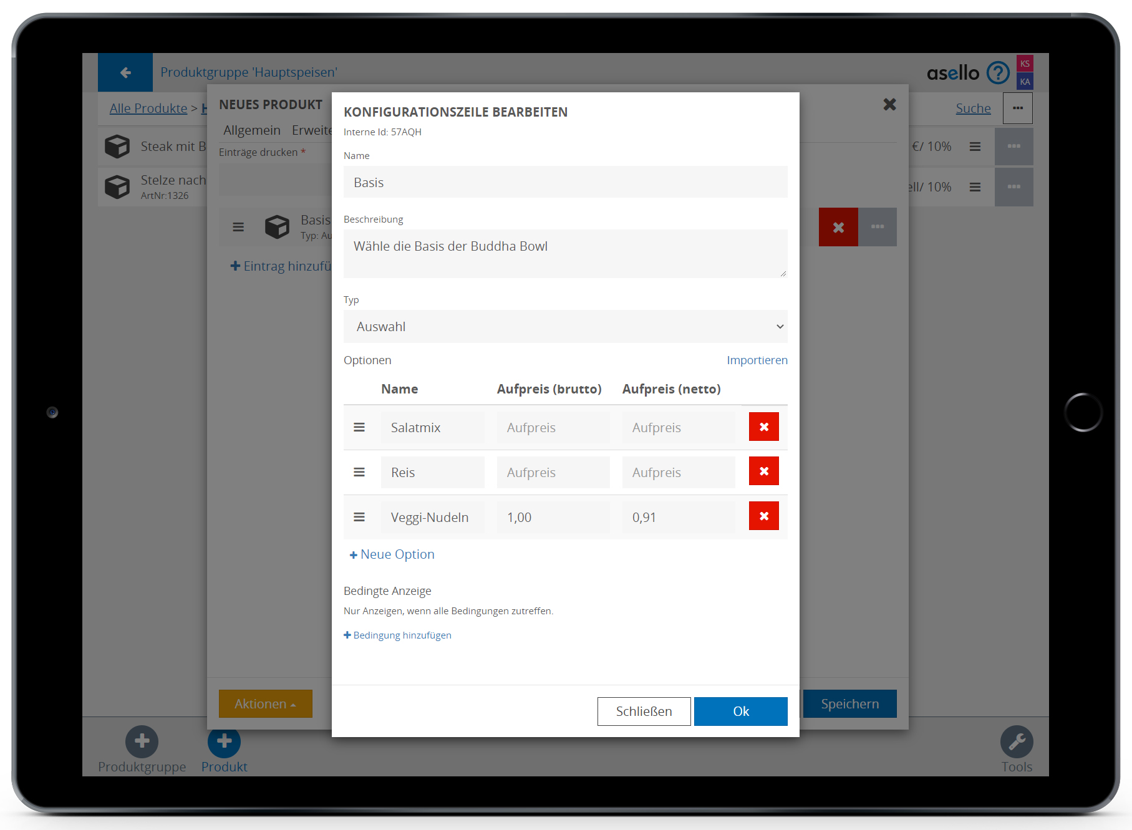Grab the drag handle for Salatmix row
Screen dimensions: 1132x830
pos(359,427)
